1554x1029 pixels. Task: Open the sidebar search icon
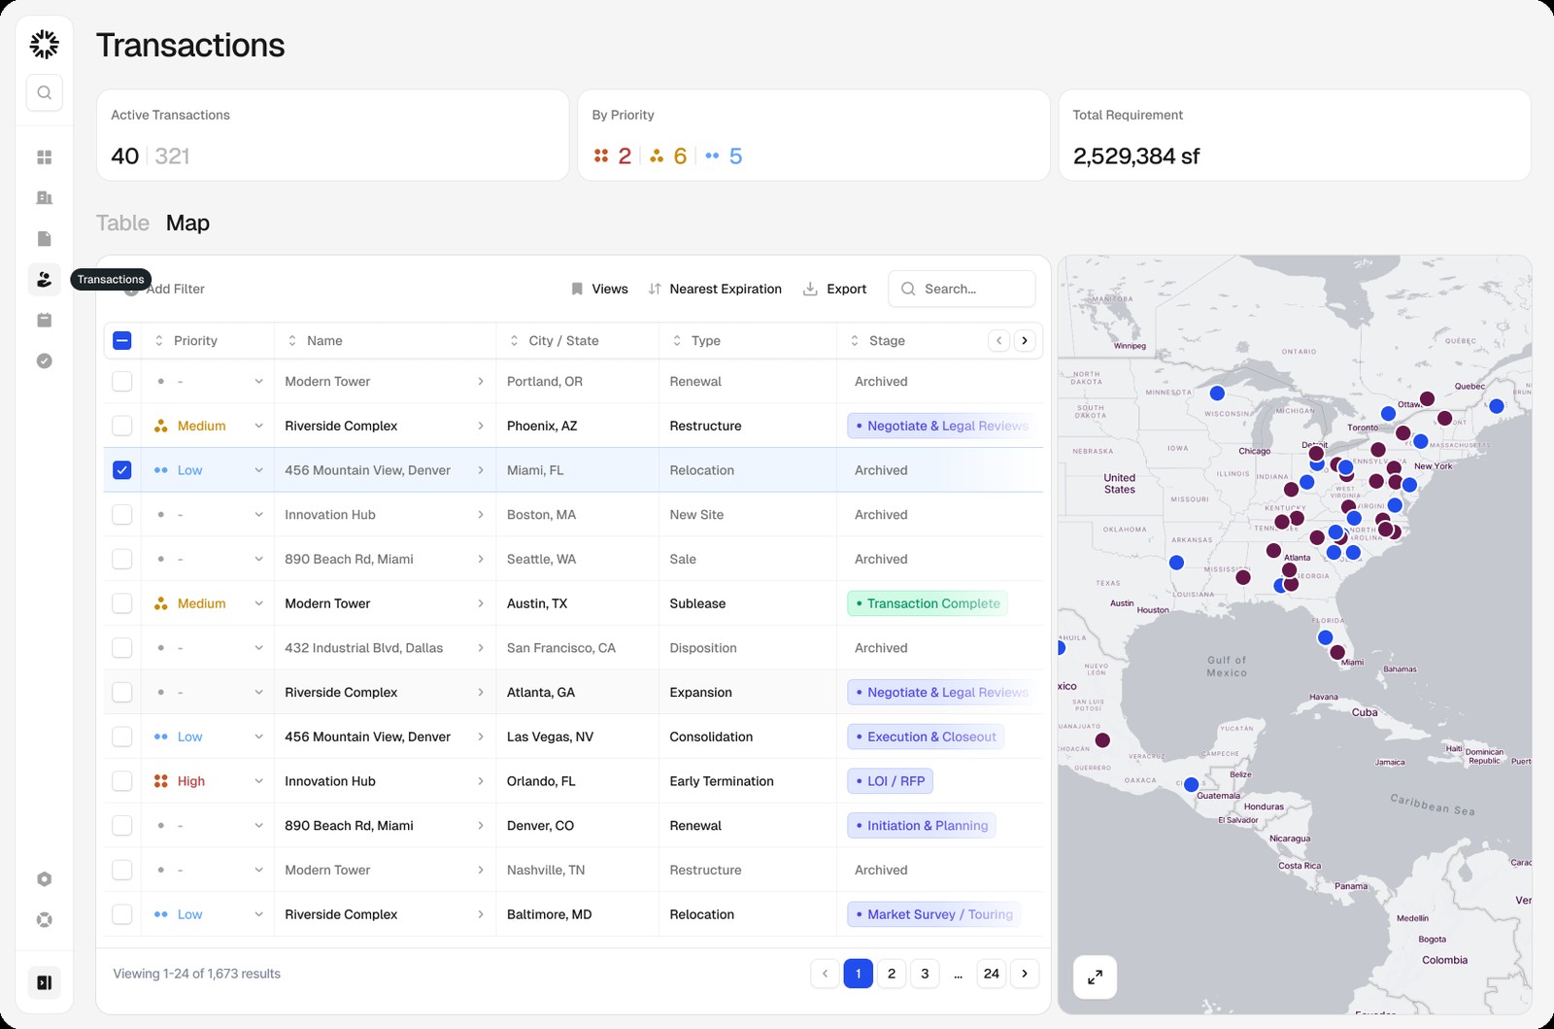[44, 92]
